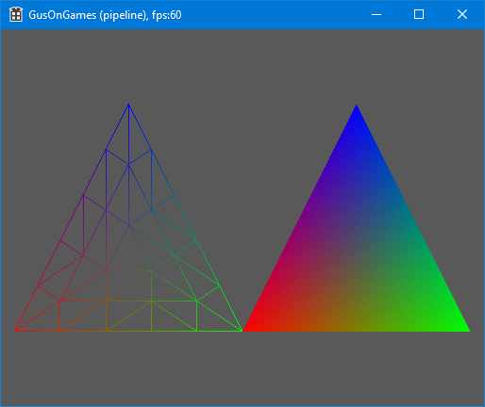Click the orange midpoint on the wireframe triangle's base
Viewport: 485px width, 407px height.
tap(107, 331)
